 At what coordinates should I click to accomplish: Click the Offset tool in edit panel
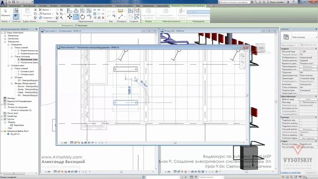pos(76,10)
